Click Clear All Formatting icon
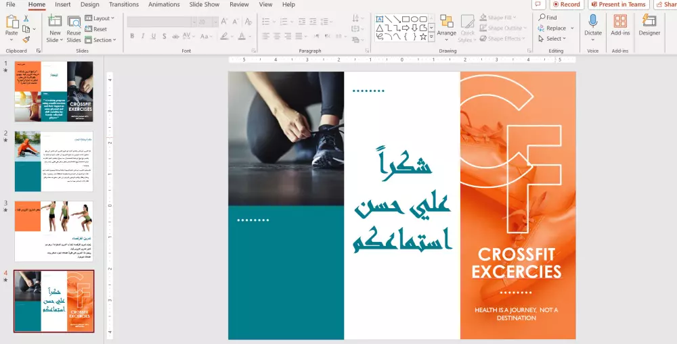 (x=248, y=22)
